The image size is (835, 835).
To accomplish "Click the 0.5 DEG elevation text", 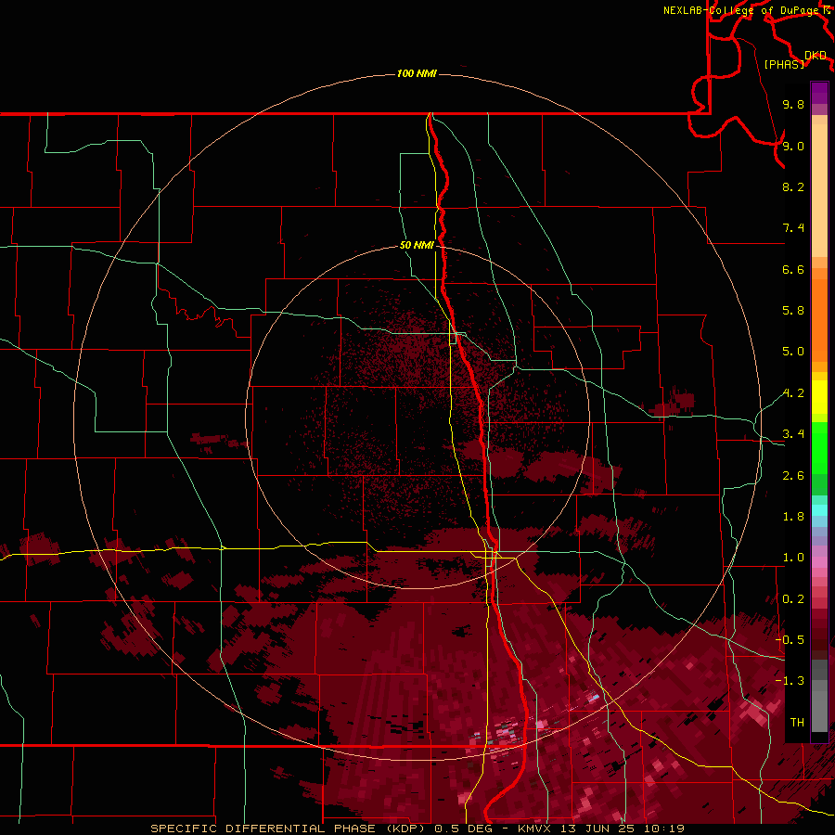I will (463, 829).
